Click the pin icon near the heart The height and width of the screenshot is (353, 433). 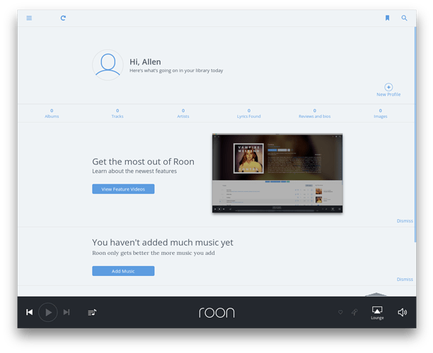click(354, 312)
